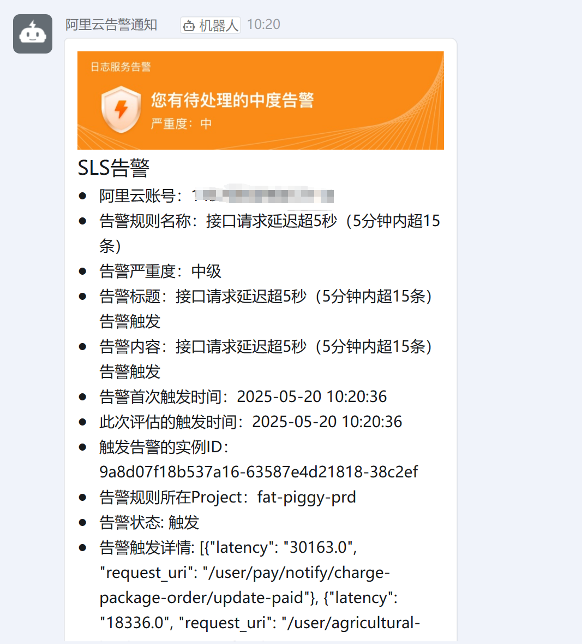This screenshot has width=582, height=644.
Task: Click 此次评估的触发时间 line
Action: point(250,422)
